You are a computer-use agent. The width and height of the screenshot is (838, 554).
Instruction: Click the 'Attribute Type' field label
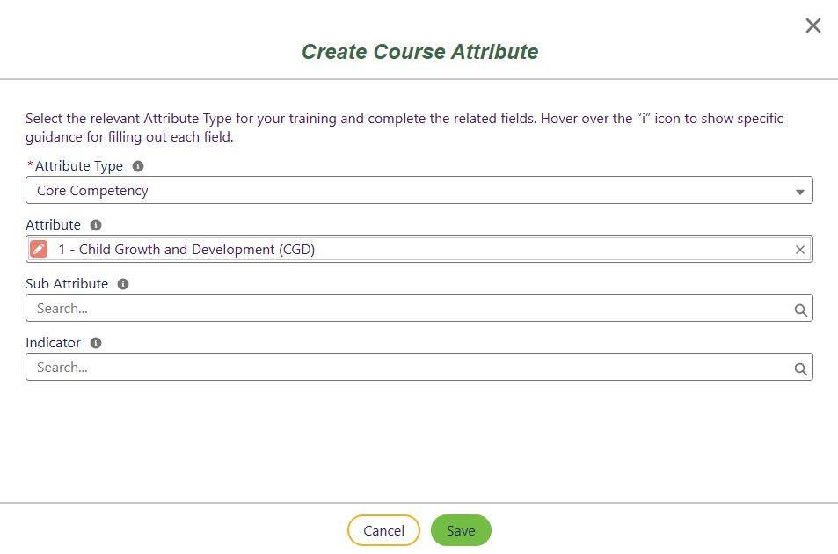tap(79, 166)
